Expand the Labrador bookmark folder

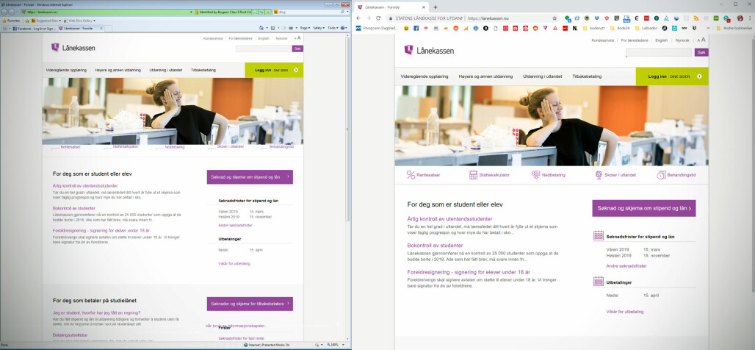(x=646, y=28)
